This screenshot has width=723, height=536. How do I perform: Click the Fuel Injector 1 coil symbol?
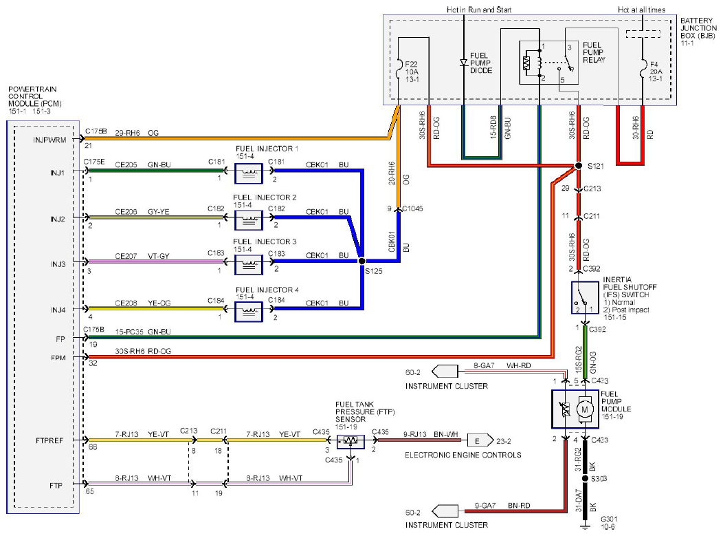(x=249, y=174)
